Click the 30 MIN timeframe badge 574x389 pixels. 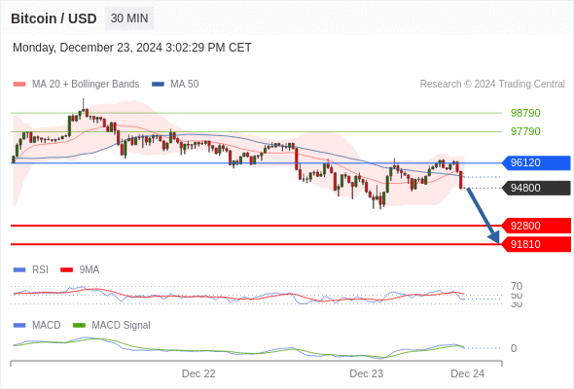tap(129, 18)
